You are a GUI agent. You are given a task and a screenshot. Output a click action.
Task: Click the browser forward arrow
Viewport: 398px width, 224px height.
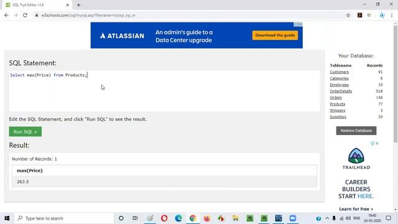[x=16, y=15]
